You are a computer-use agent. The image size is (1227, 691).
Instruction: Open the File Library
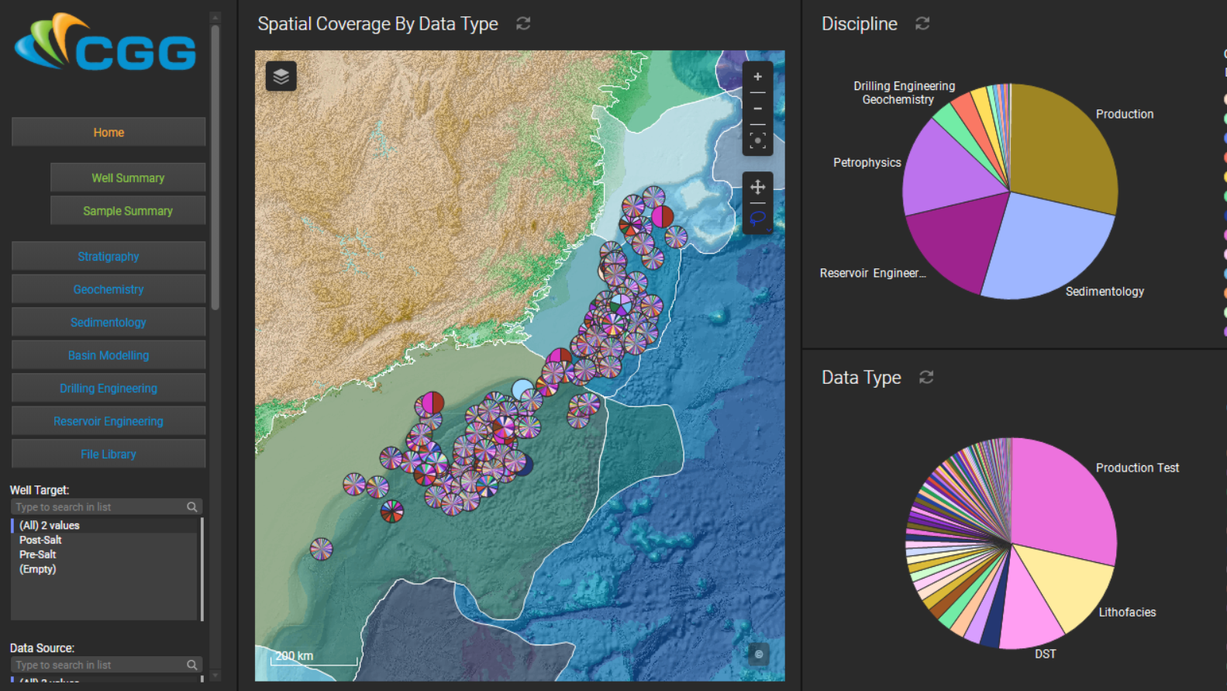[x=109, y=454]
